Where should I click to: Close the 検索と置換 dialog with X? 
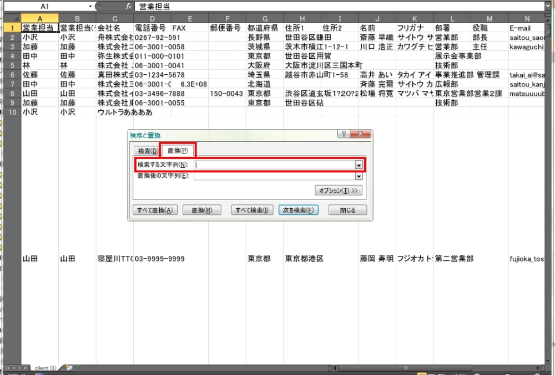[x=360, y=135]
